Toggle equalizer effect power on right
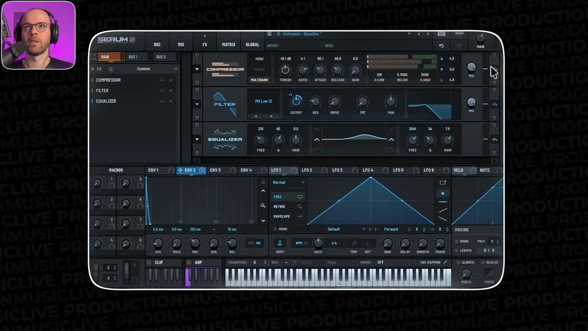Screen dimensions: 588x331 pyautogui.click(x=494, y=139)
